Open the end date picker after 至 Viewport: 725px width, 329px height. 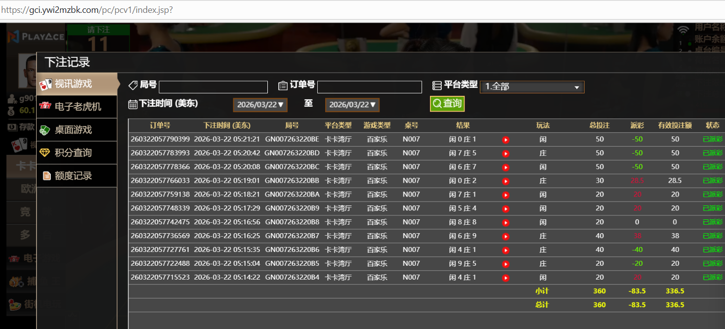(x=352, y=105)
